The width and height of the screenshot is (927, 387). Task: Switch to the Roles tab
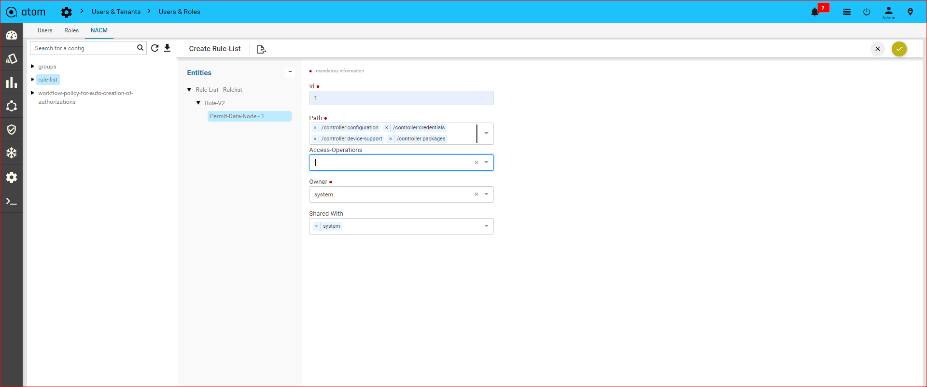pos(71,30)
